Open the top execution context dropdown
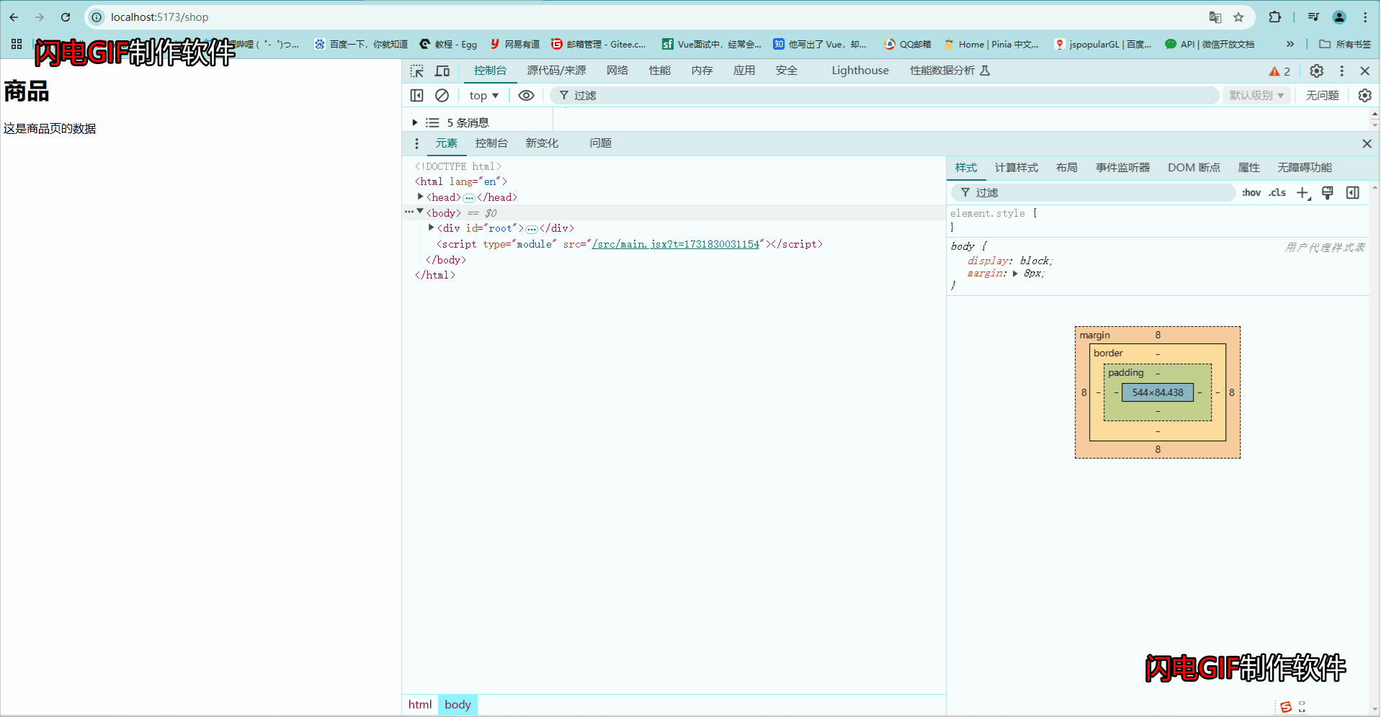 pos(482,95)
